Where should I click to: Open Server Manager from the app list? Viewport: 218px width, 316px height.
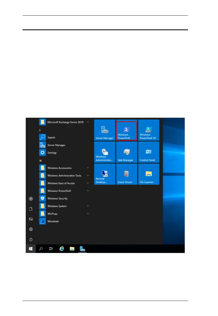pyautogui.click(x=64, y=145)
